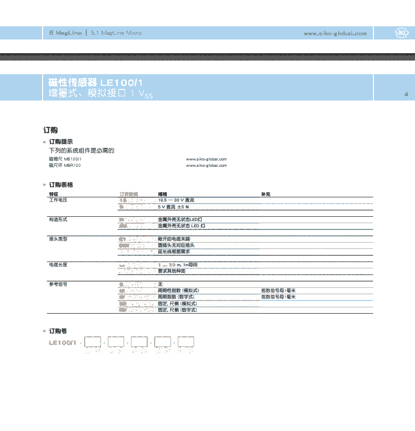Click the SIKO logo in the header

pos(401,33)
